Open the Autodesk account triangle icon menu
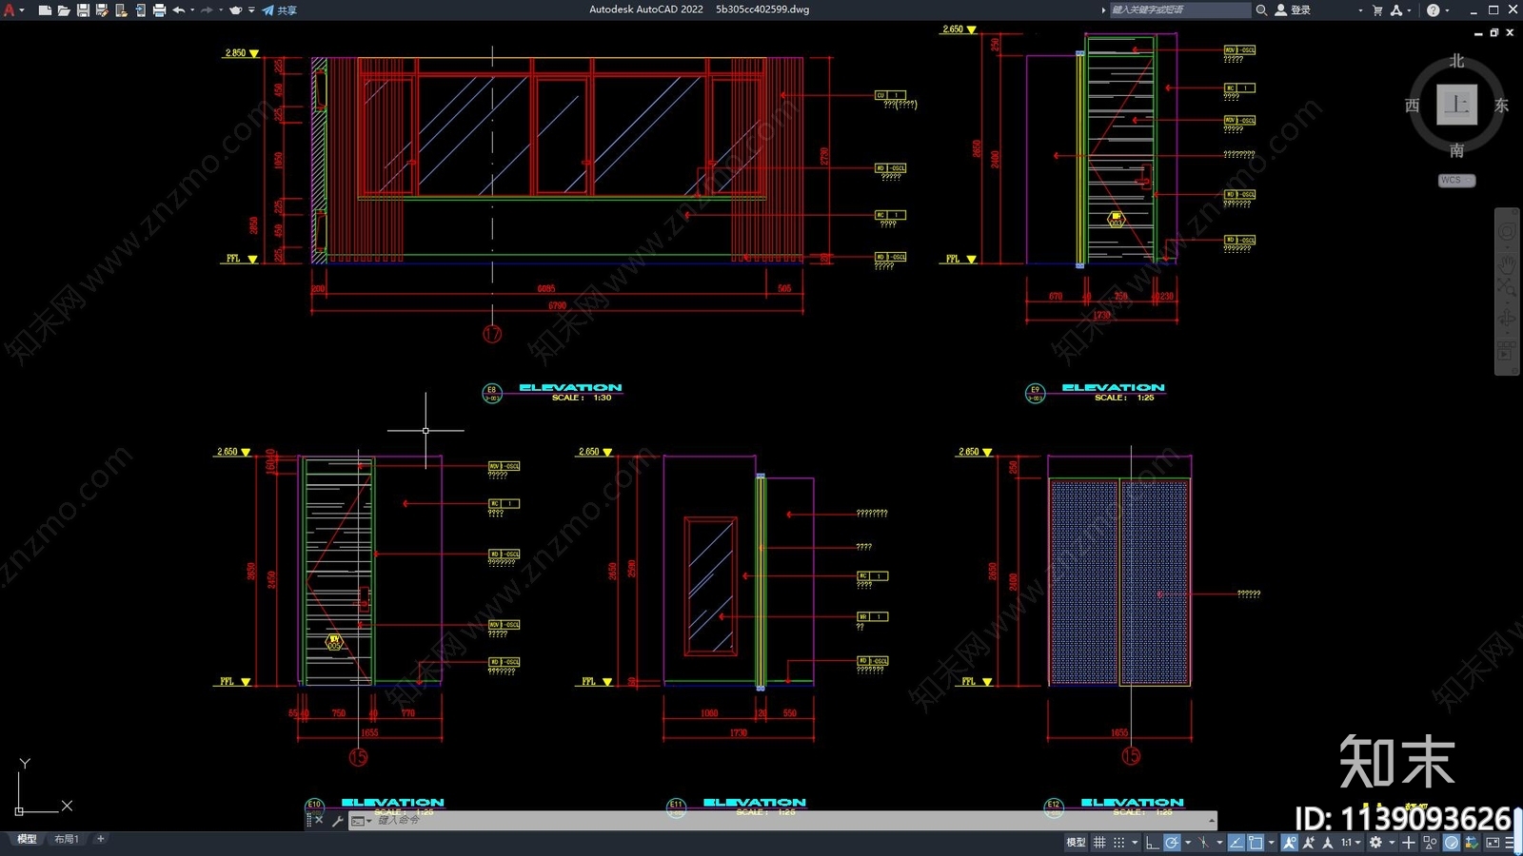Screen dimensions: 1523x856 [1396, 10]
